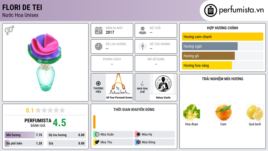Image resolution: width=268 pixels, height=151 pixels.
Task: Click the five-star rating row
Action: tap(50, 110)
